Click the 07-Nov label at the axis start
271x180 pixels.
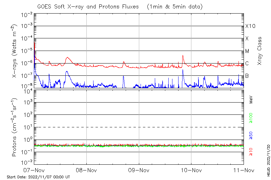tap(34, 170)
